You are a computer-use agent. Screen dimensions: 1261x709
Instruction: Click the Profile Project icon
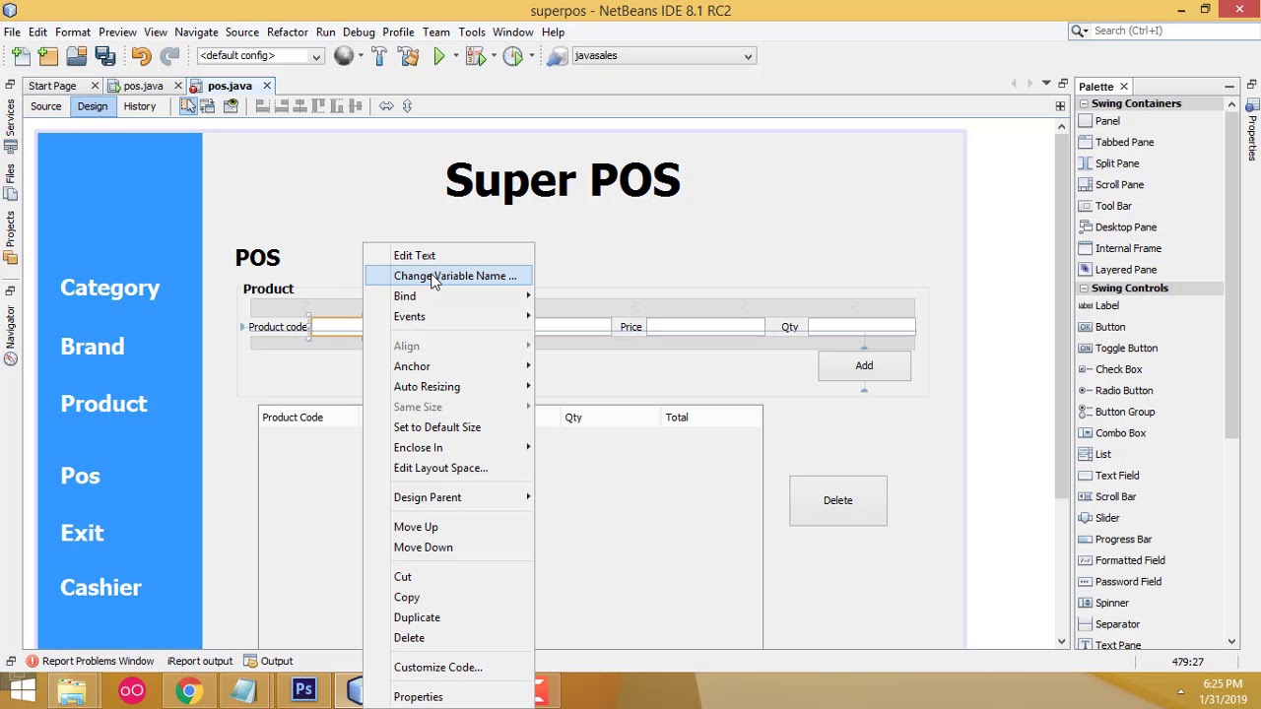[512, 56]
